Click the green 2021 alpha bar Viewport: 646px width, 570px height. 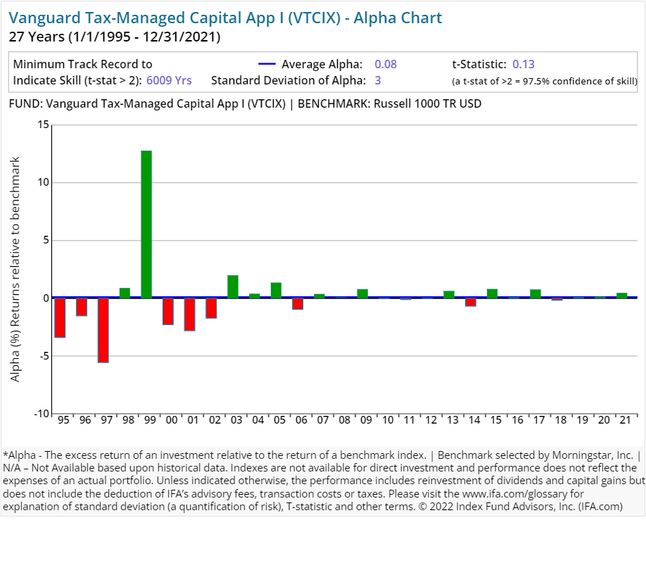coord(622,296)
